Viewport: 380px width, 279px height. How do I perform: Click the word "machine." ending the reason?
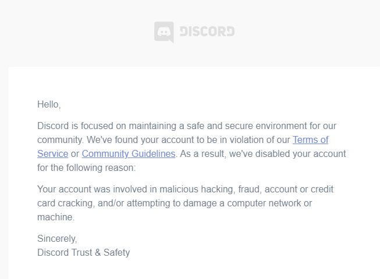(x=56, y=217)
